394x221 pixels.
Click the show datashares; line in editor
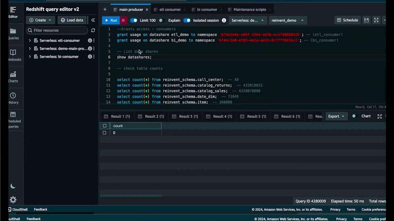134,57
